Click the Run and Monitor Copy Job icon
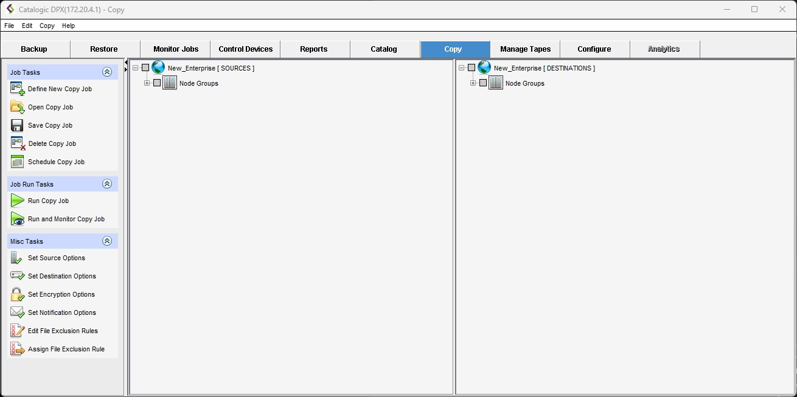The width and height of the screenshot is (797, 397). [x=17, y=219]
